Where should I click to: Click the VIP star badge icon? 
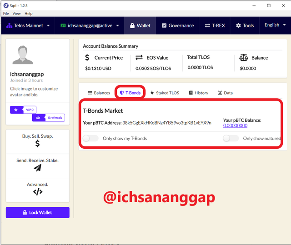pyautogui.click(x=16, y=110)
